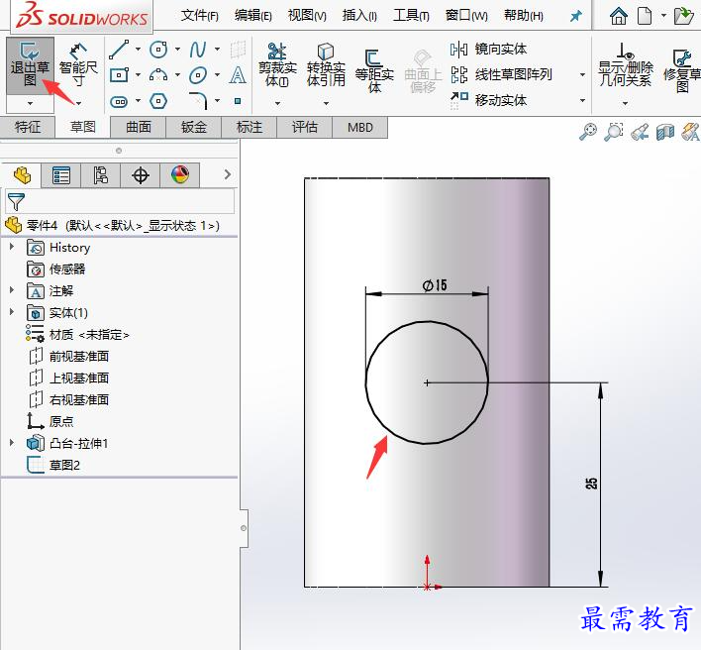Click the Open document icon
Image resolution: width=701 pixels, height=650 pixels.
(x=683, y=16)
